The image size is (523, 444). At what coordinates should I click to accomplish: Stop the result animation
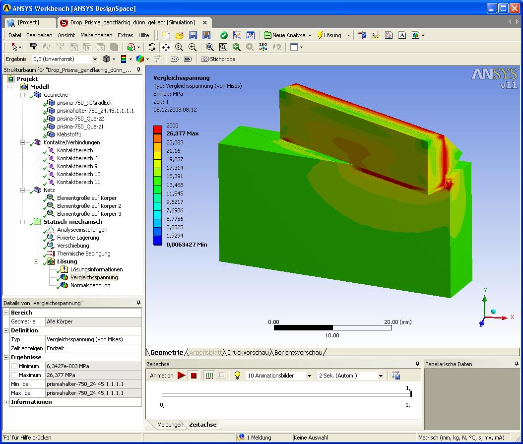tap(194, 376)
